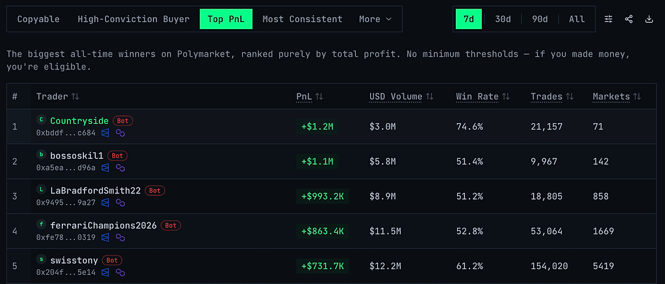Open the LaBradfordSmith22 trader profile
665x284 pixels.
(x=95, y=191)
